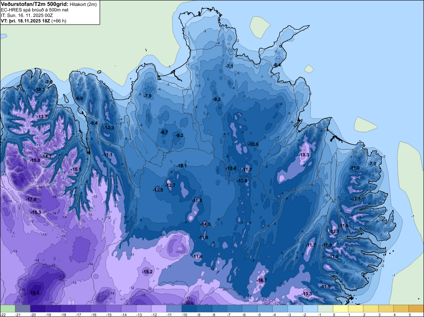This screenshot has width=424, height=317.
Task: Click the -11.0 temperature value
Action: [x=354, y=168]
